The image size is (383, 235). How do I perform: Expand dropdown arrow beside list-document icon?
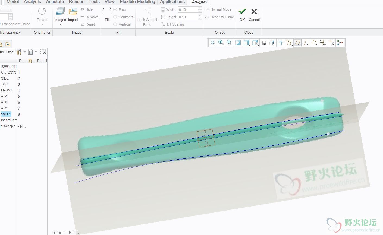click(x=36, y=52)
